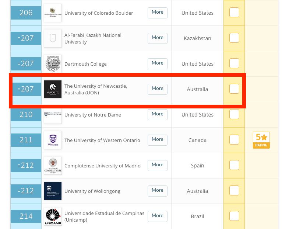Expand More for University of Newcastle, Australia
The image size is (282, 229).
pyautogui.click(x=158, y=89)
